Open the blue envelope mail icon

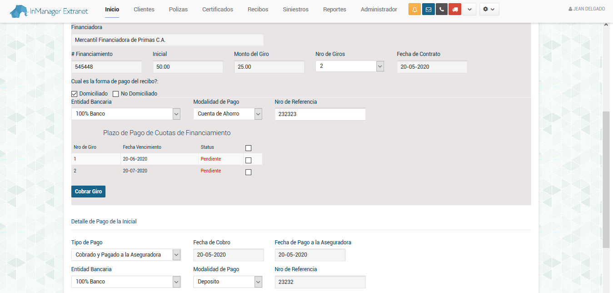[x=428, y=10]
